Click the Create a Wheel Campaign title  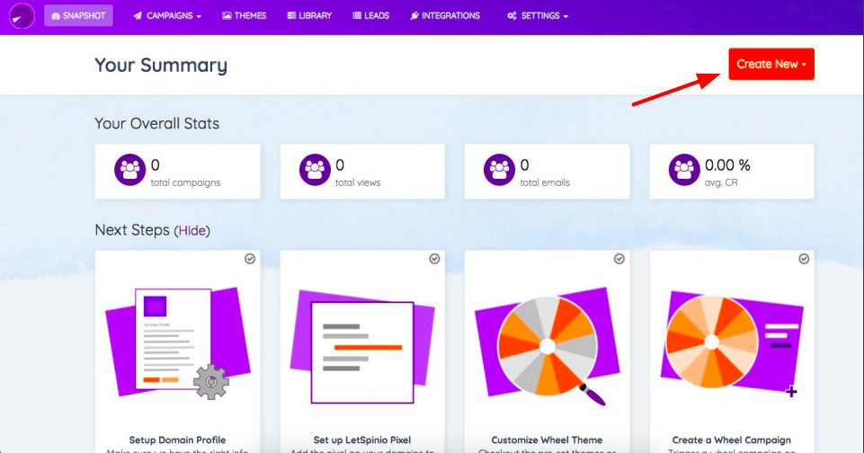(x=731, y=440)
